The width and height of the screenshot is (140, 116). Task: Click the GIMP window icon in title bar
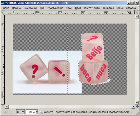(x=3, y=3)
